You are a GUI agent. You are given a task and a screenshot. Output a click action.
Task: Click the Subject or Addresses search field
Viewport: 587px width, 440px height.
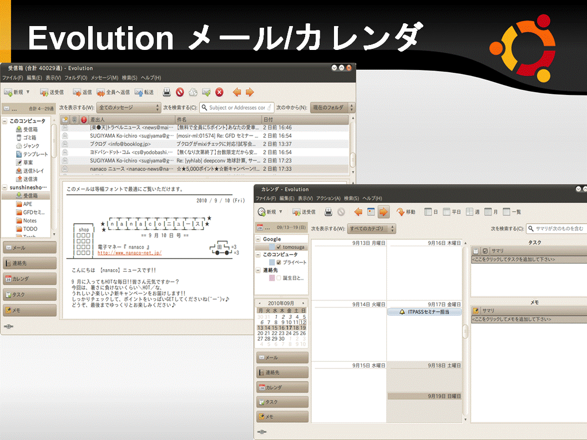click(x=237, y=108)
